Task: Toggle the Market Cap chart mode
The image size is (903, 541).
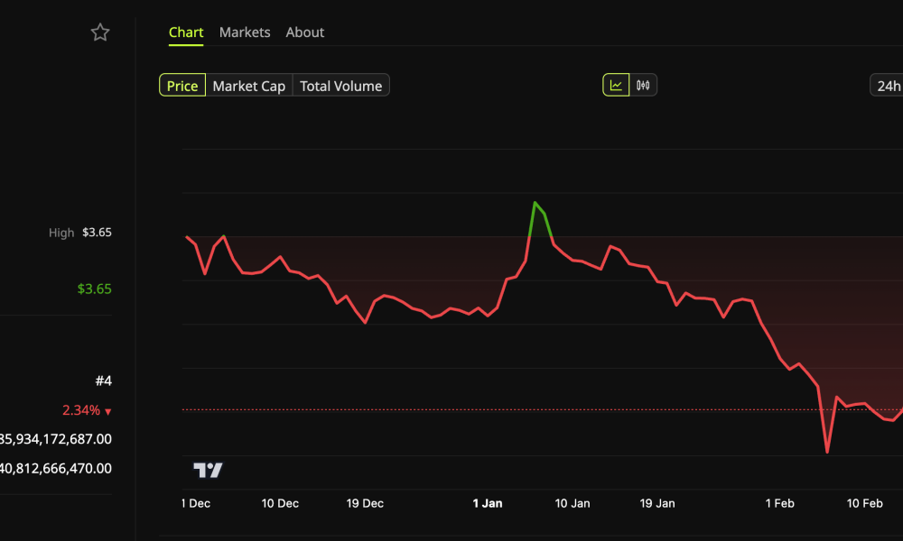Action: point(249,85)
